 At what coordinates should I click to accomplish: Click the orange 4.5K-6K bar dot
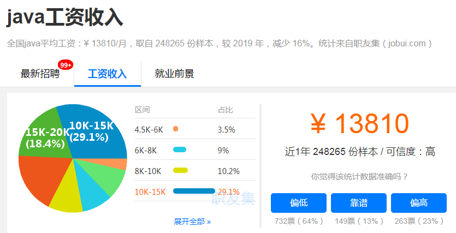(175, 129)
